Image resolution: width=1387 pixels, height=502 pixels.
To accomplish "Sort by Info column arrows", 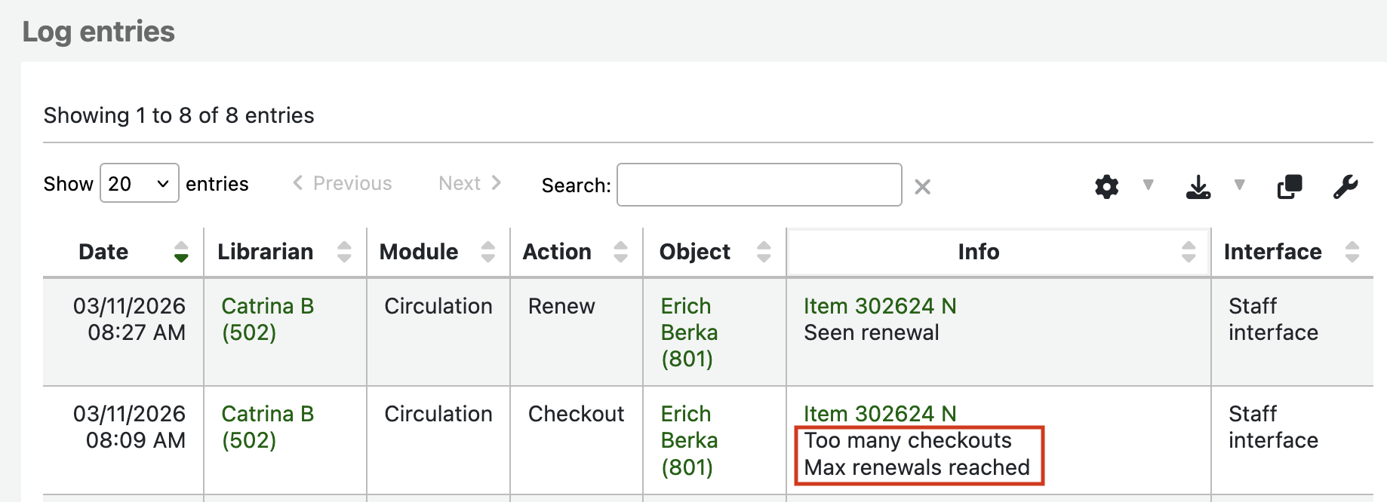I will [x=1188, y=252].
